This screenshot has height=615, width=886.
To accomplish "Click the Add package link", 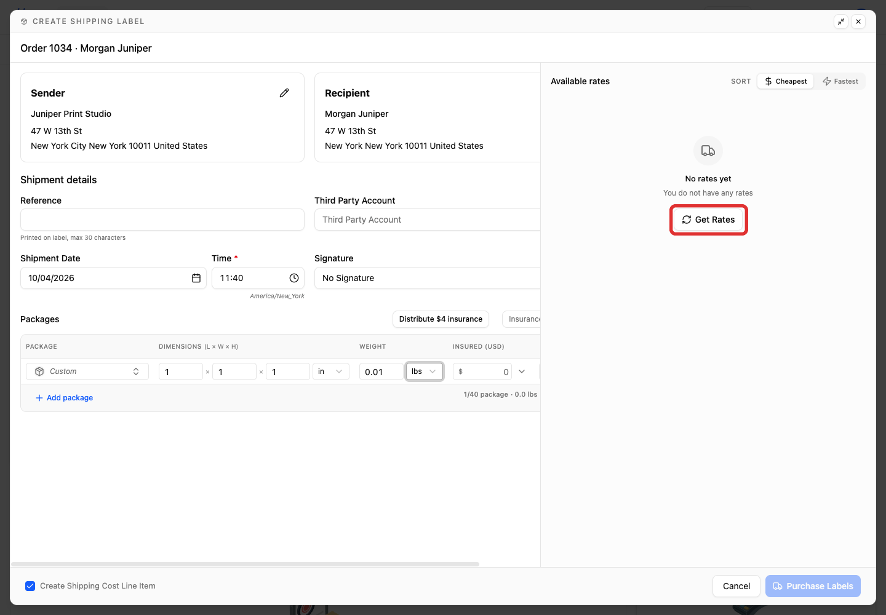I will tap(65, 398).
